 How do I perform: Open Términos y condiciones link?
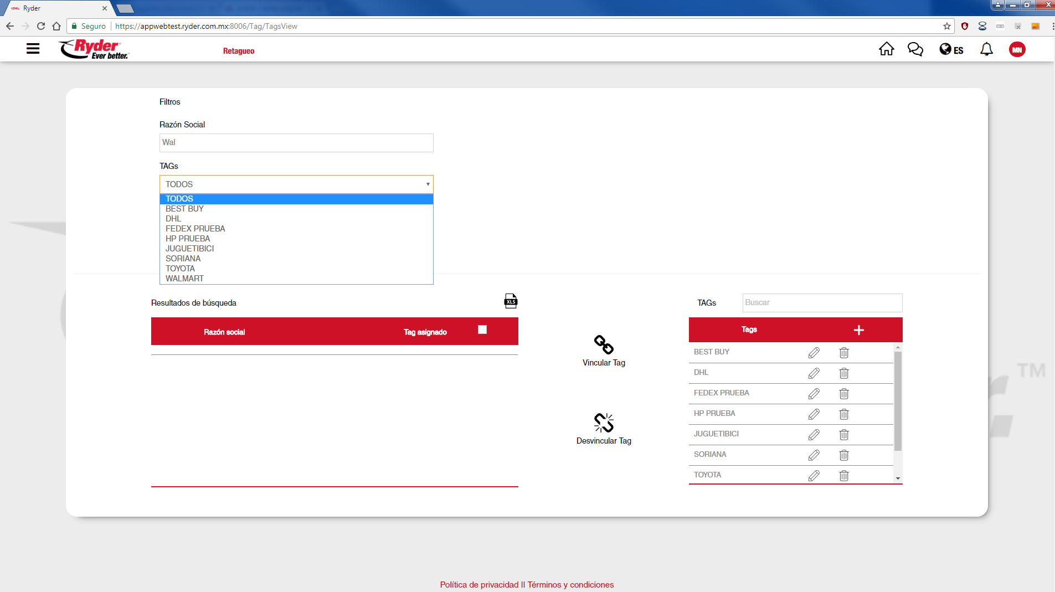coord(570,585)
